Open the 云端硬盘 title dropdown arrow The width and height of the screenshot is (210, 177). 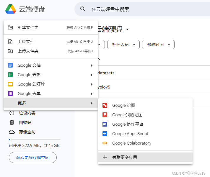tap(127, 29)
